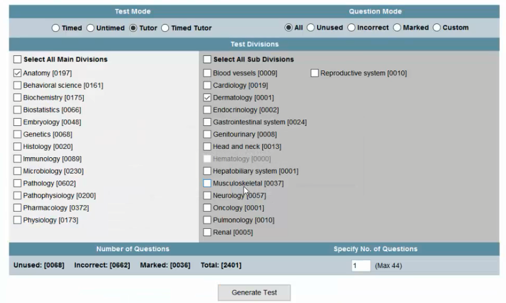
Task: Choose the Untimed test mode option
Action: 91,28
